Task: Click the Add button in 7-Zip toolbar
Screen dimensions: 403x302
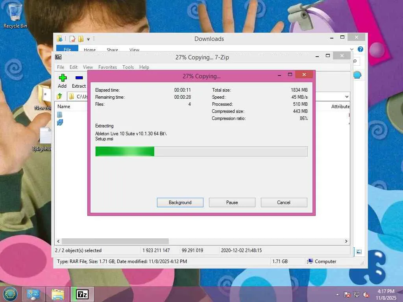Action: [62, 81]
